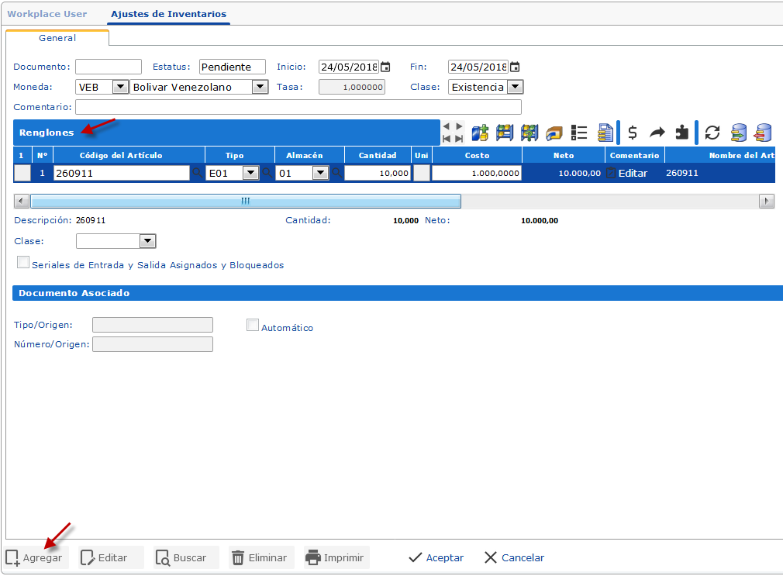783x576 pixels.
Task: Click the warehouse search icon with question mark
Action: click(x=529, y=133)
